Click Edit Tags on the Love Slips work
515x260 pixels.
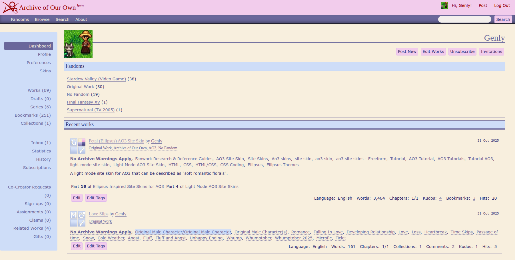[x=96, y=246]
